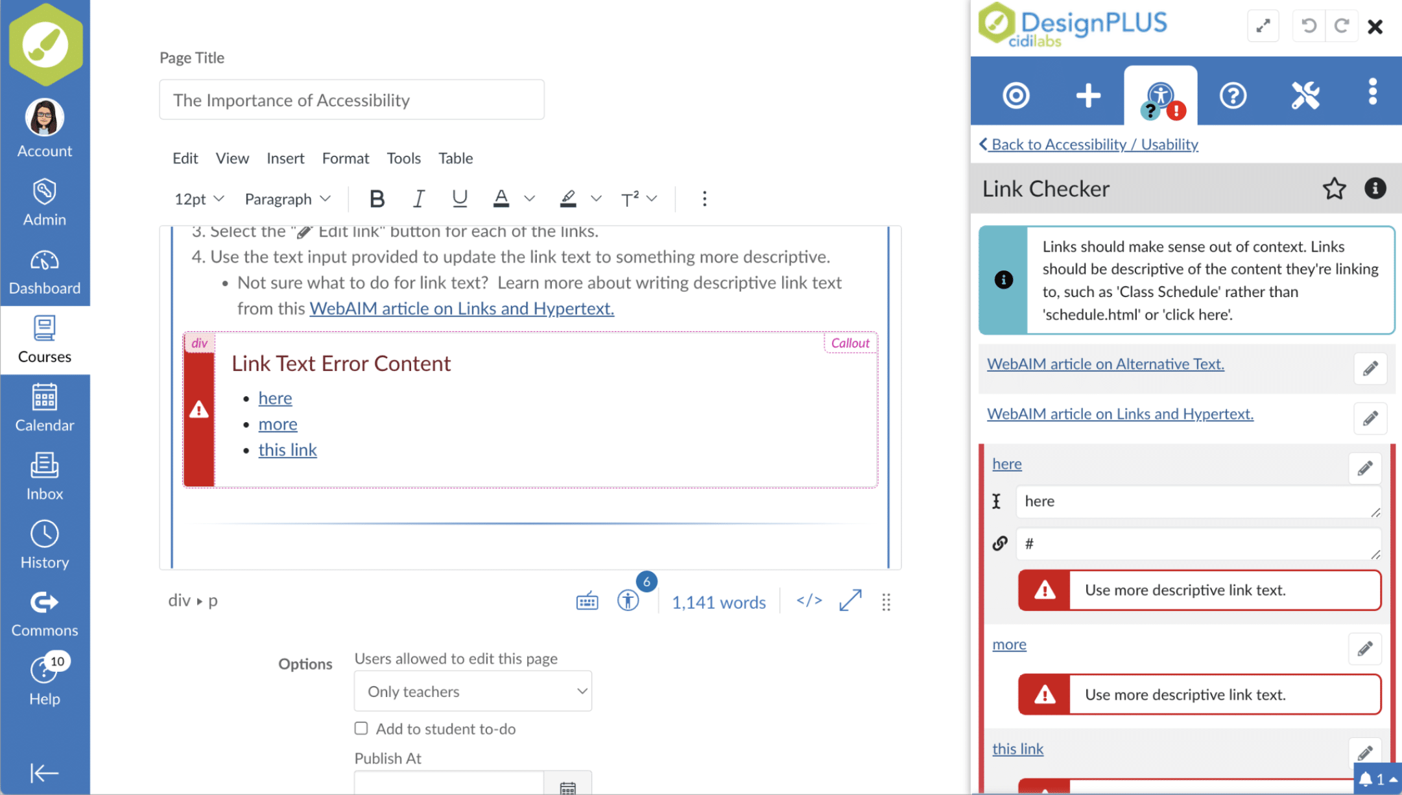Click the pencil edit icon for 'more' link
This screenshot has height=795, width=1402.
[1364, 648]
